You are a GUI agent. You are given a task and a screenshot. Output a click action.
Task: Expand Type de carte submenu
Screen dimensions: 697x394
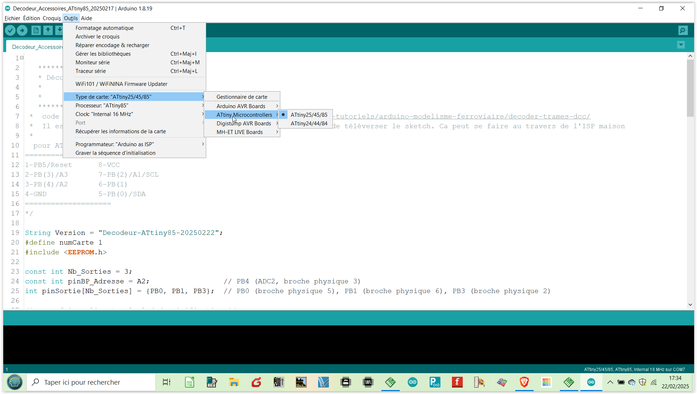134,97
